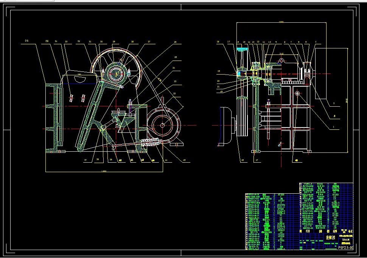Screen dimensions: 367x258
Task: Select the cyan hatched flywheel rim top
Action: click(242, 50)
